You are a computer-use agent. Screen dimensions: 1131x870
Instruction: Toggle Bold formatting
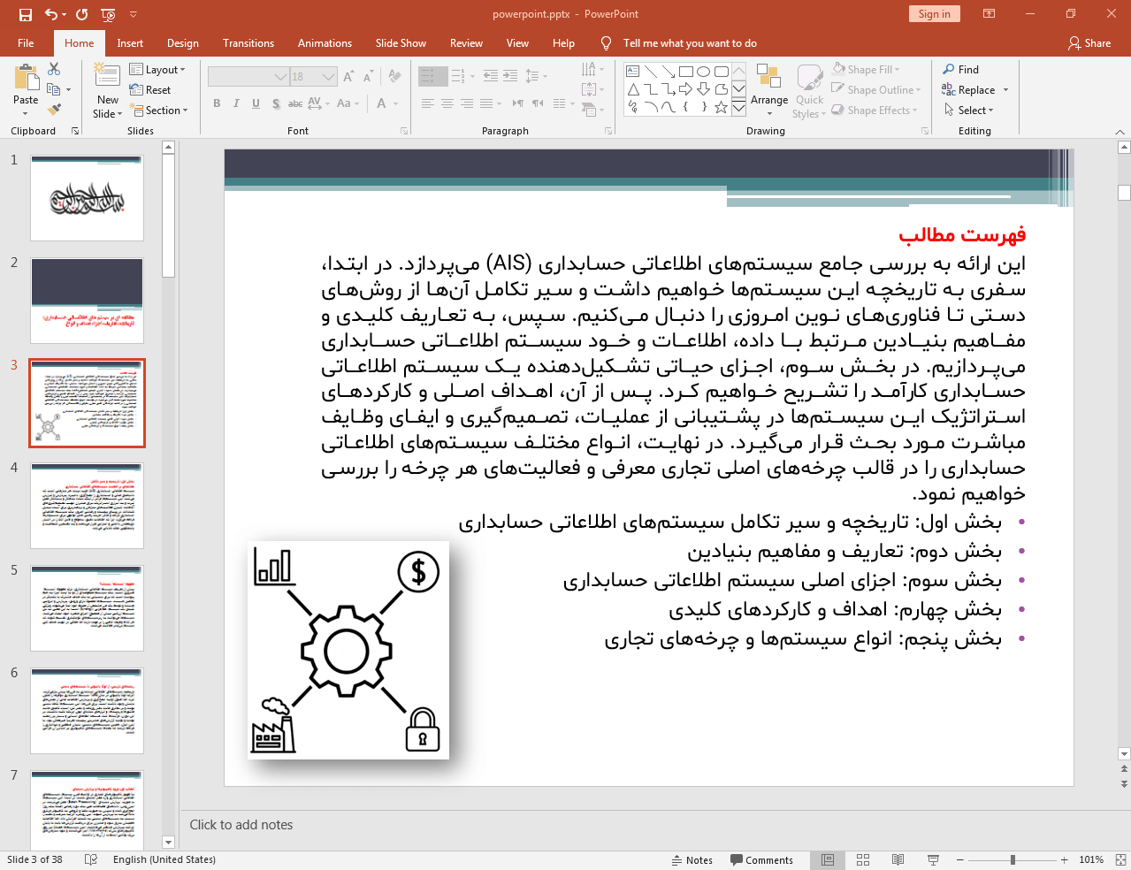217,103
